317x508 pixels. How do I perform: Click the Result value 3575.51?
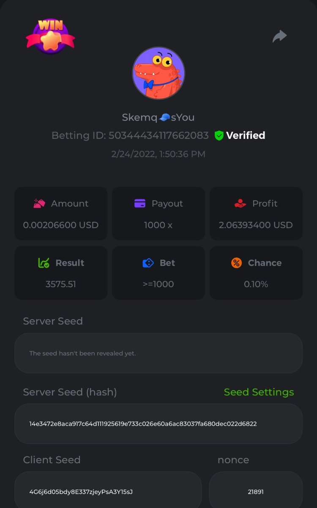pos(61,284)
